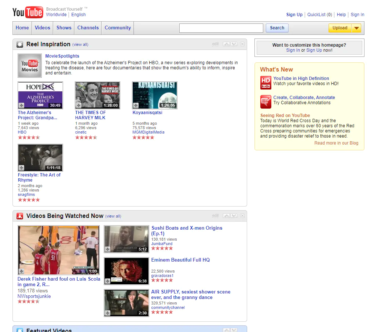Screen dimensions: 374x332
Task: Add Freestyle video to QuickList via plus icon
Action: coord(22,168)
